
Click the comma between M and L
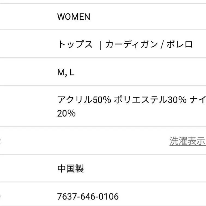[66, 74]
